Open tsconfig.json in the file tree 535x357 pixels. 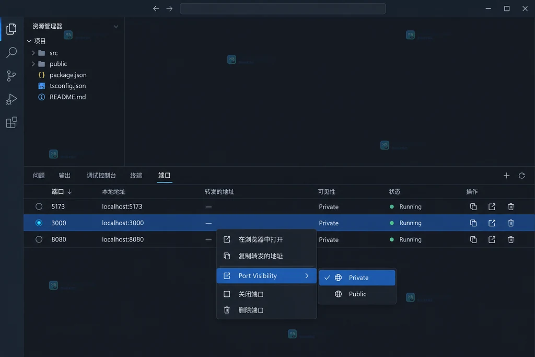(x=67, y=86)
